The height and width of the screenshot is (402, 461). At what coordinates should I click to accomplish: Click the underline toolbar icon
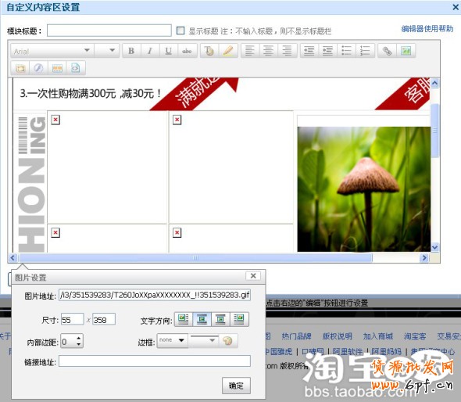pos(168,51)
